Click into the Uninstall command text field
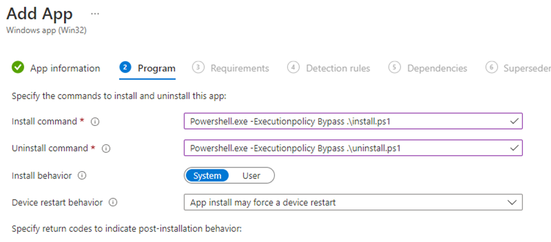This screenshot has height=242, width=551. click(347, 148)
